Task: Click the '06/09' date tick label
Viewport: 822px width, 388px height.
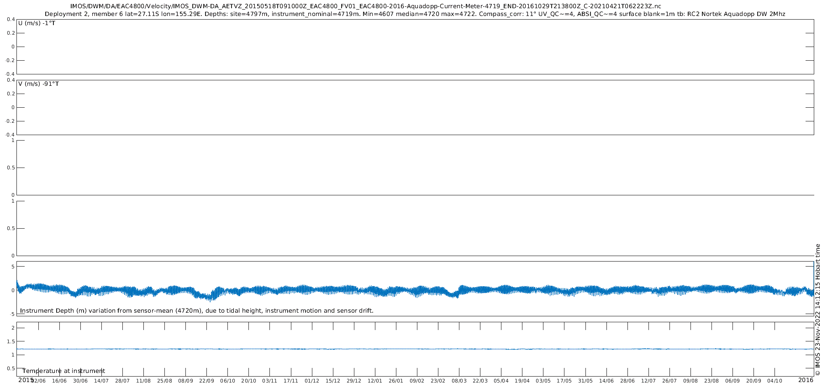Action: coord(732,381)
